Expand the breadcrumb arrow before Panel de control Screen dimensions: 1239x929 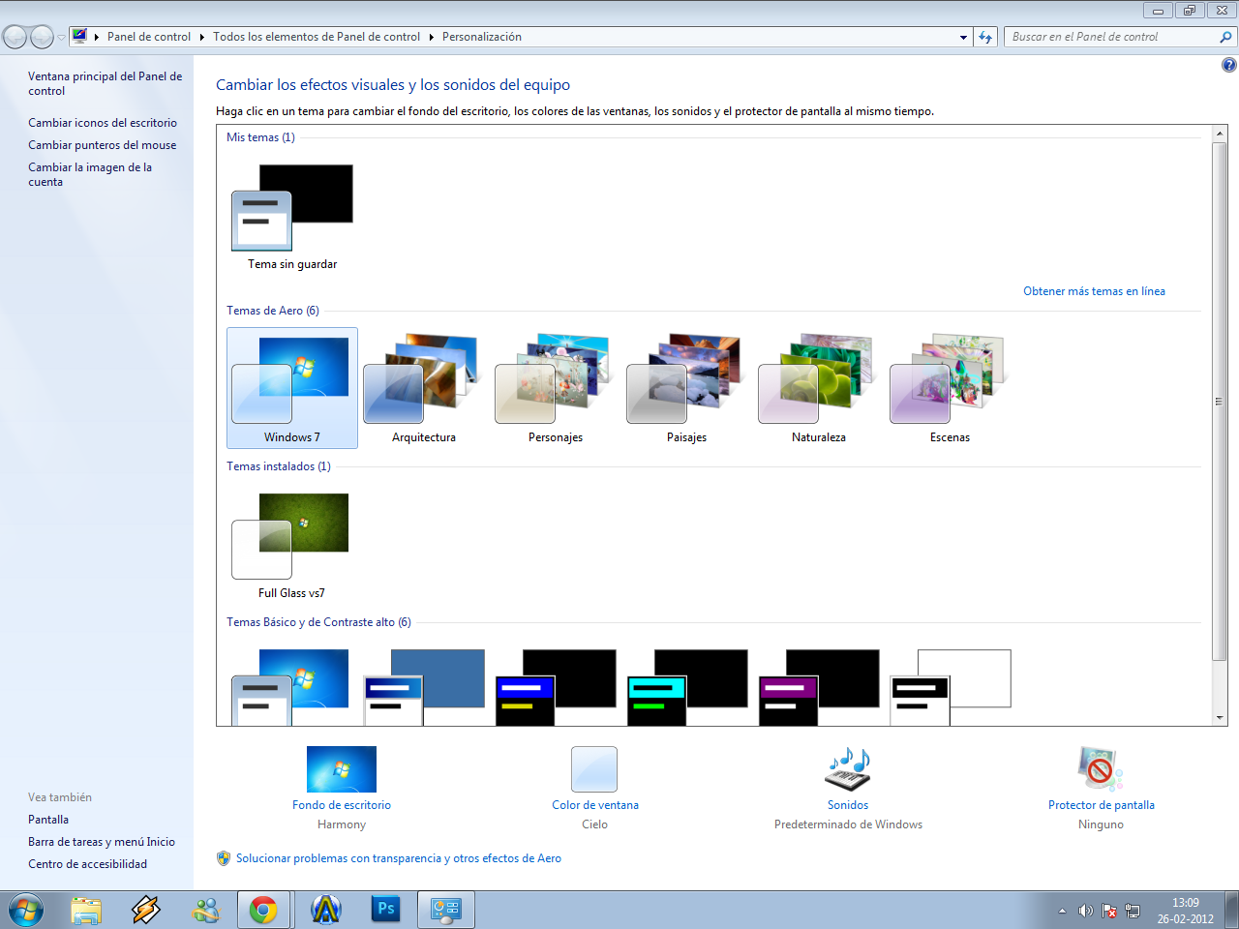[x=97, y=37]
